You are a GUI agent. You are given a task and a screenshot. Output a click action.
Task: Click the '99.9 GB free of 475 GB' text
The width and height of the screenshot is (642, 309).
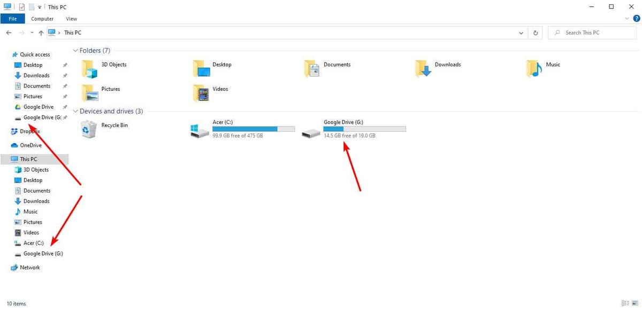(x=238, y=136)
